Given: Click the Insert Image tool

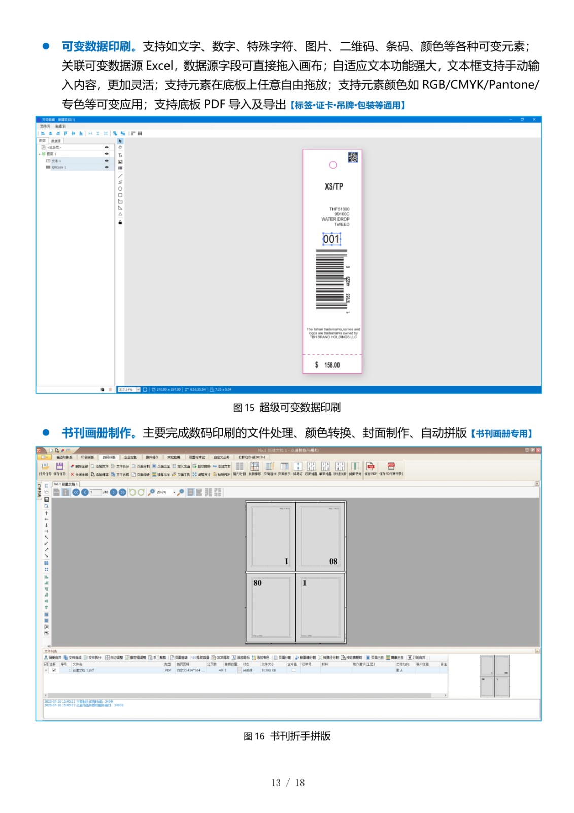Looking at the screenshot, I should click(x=120, y=162).
